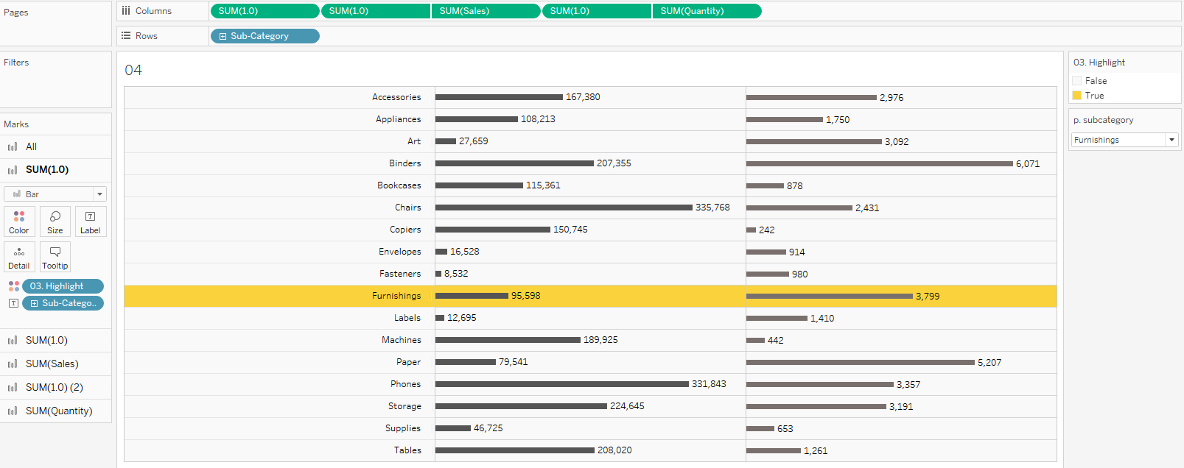Select the False highlight legend item
1184x468 pixels.
pyautogui.click(x=1096, y=81)
